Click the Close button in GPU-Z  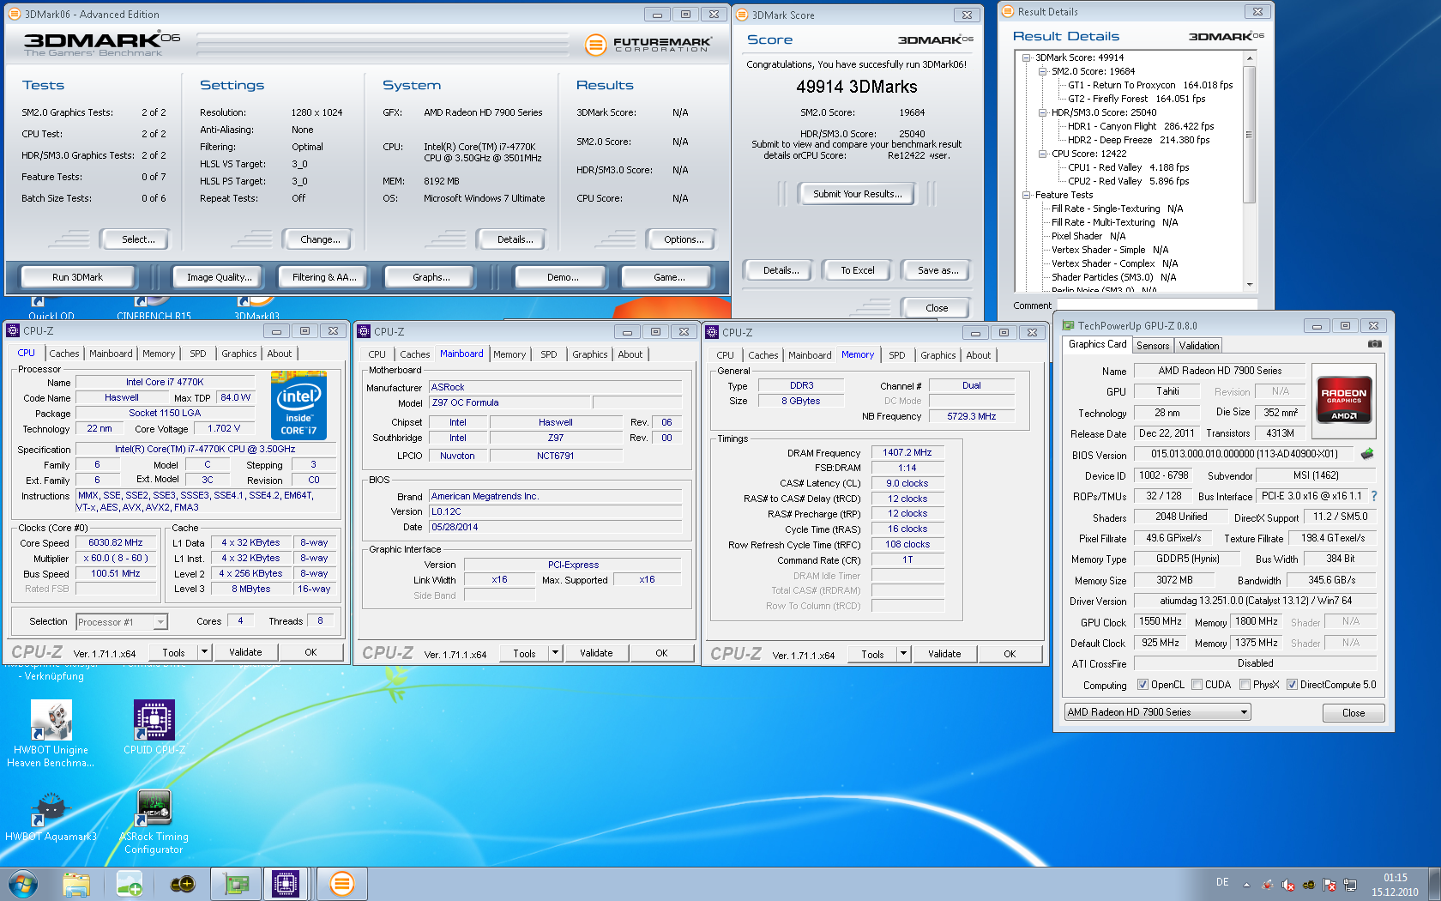1354,713
